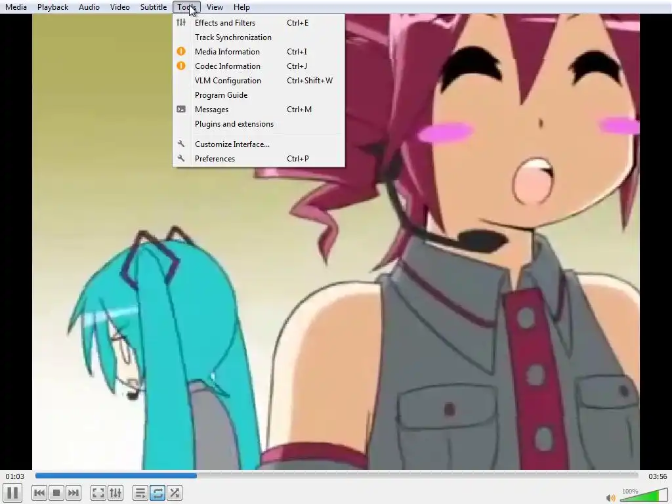672x504 pixels.
Task: Choose Effects and Filters menu entry
Action: (x=259, y=23)
